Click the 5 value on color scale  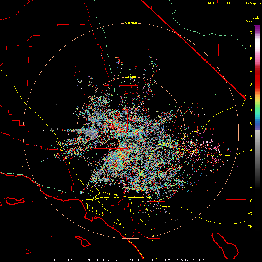click(x=251, y=59)
